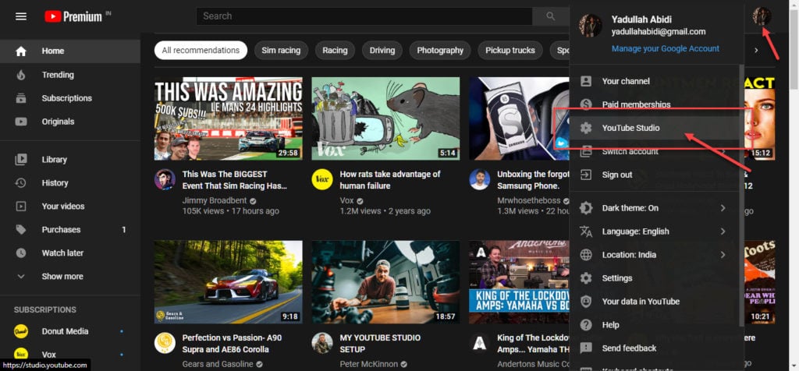Click Your data in YouTube entry
Viewport: 799px width, 371px height.
656,302
